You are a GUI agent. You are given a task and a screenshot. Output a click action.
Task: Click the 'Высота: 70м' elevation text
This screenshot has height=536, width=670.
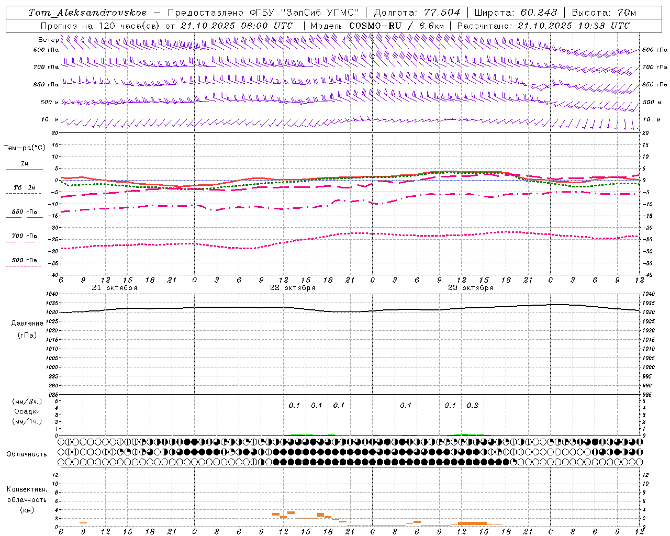(x=604, y=13)
